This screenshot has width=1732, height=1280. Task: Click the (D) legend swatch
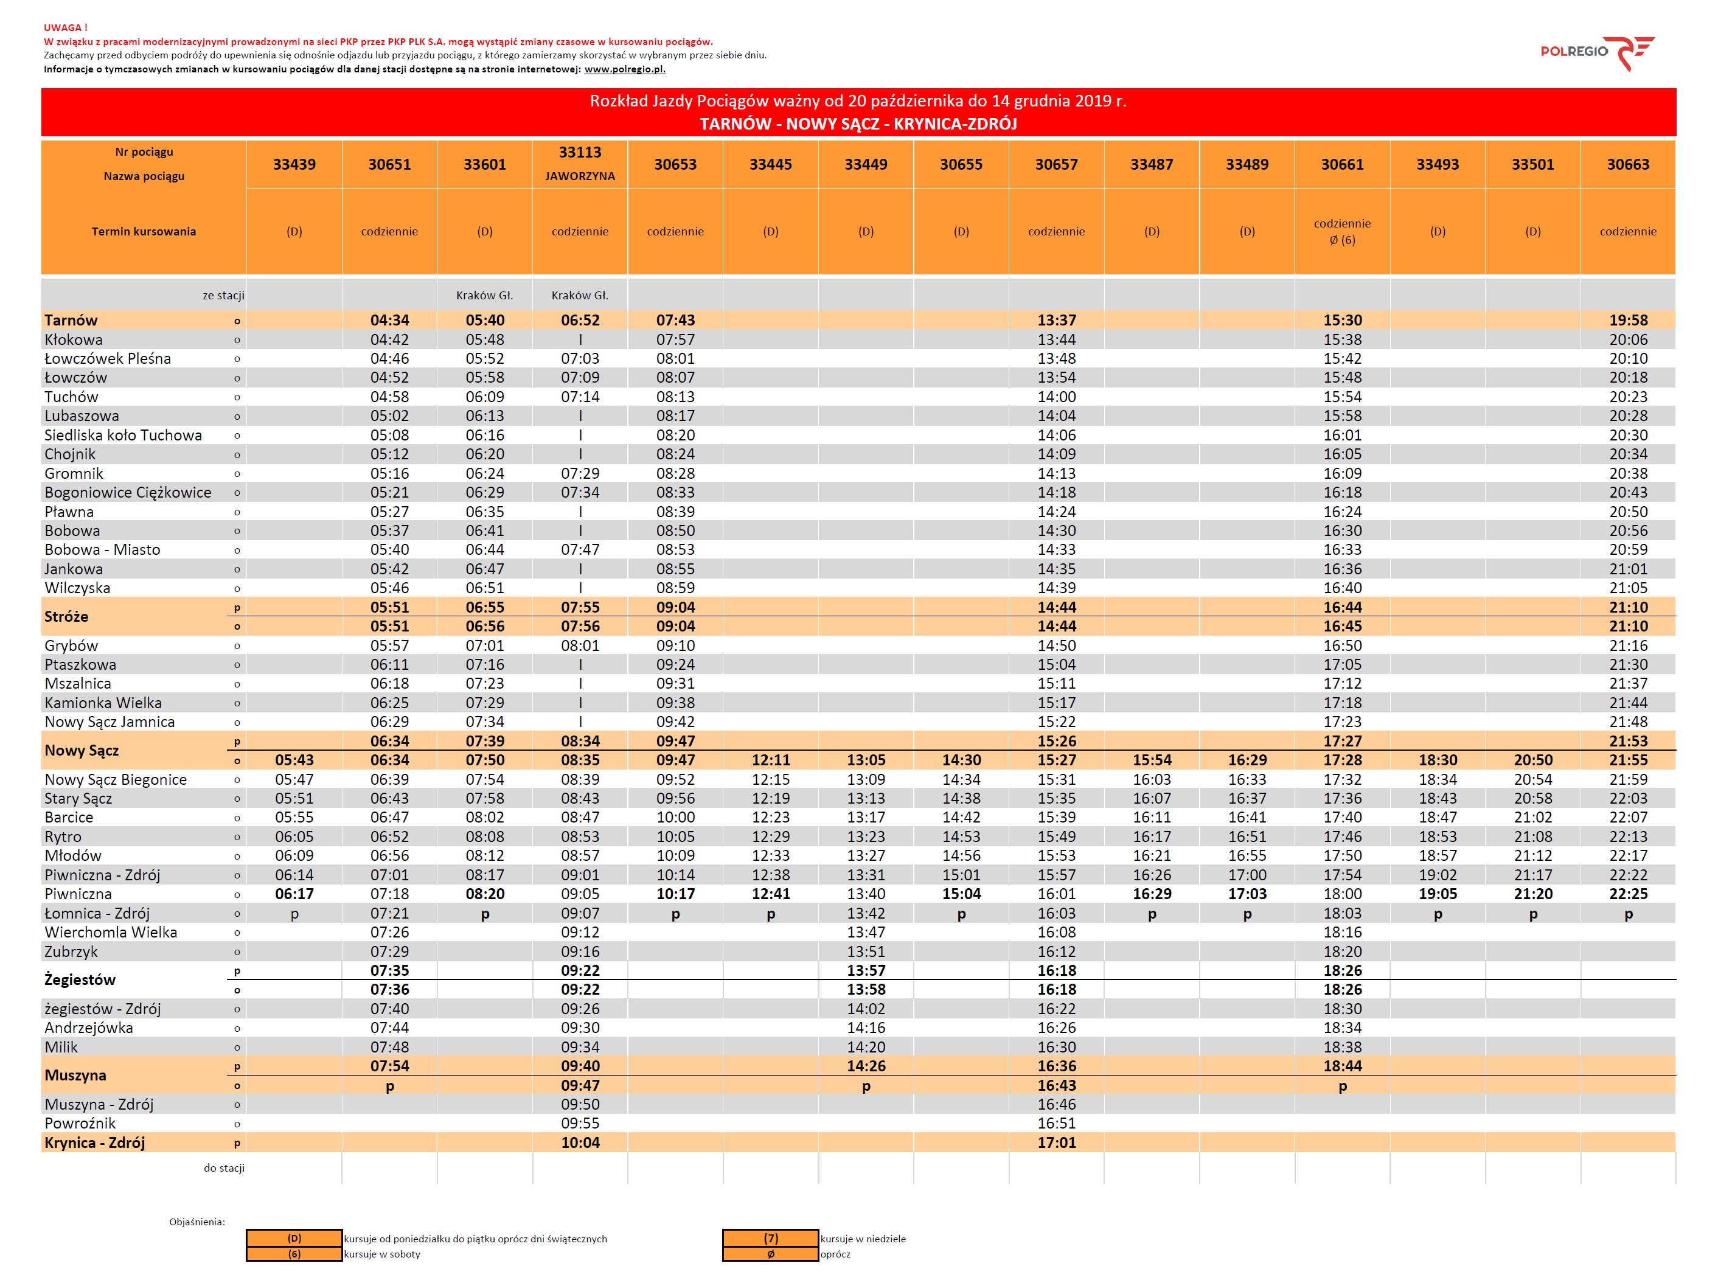pos(294,1238)
